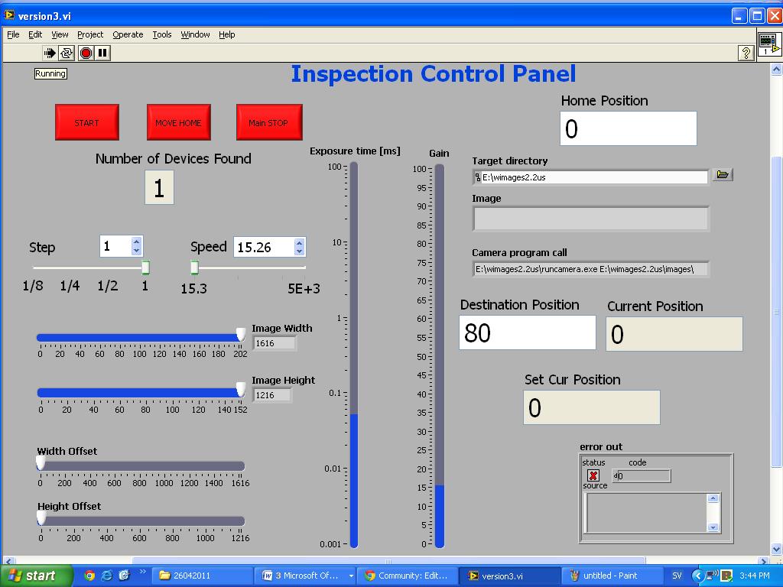The height and width of the screenshot is (587, 783).
Task: Click the Step numeric input field
Action: (x=115, y=246)
